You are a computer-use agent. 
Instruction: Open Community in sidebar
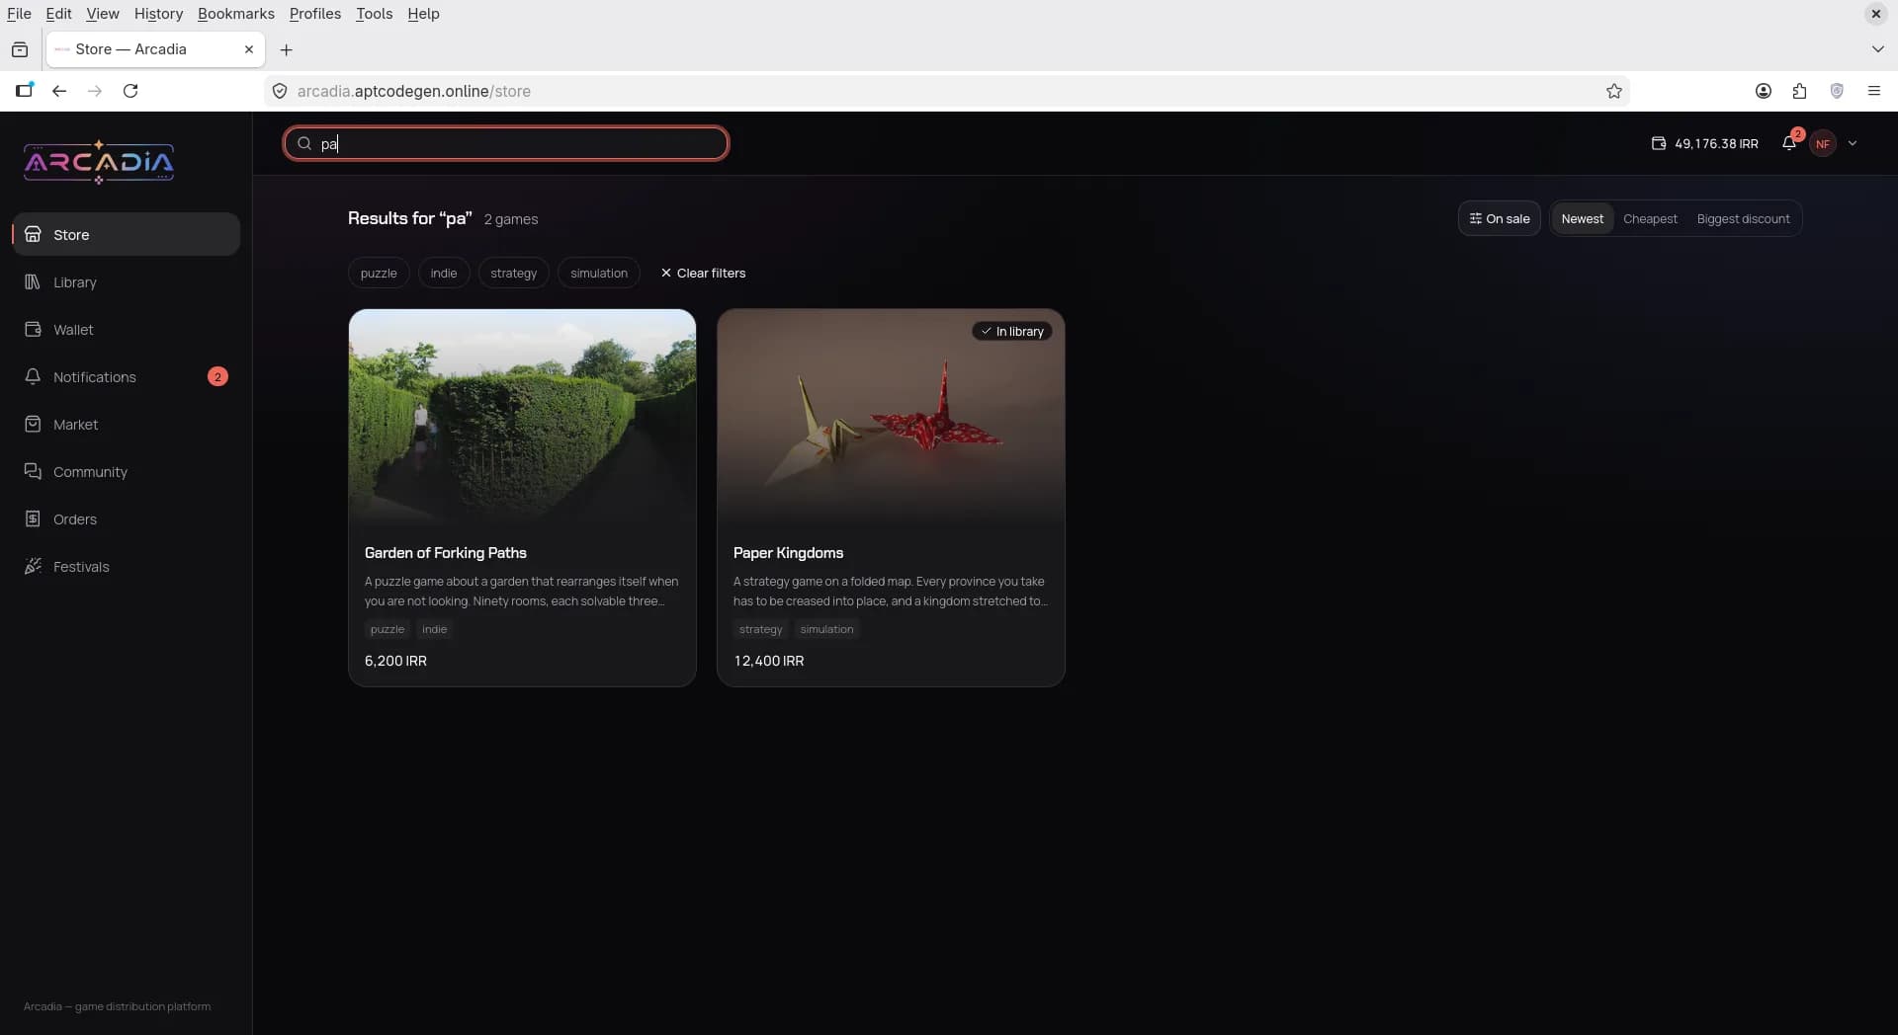[127, 472]
